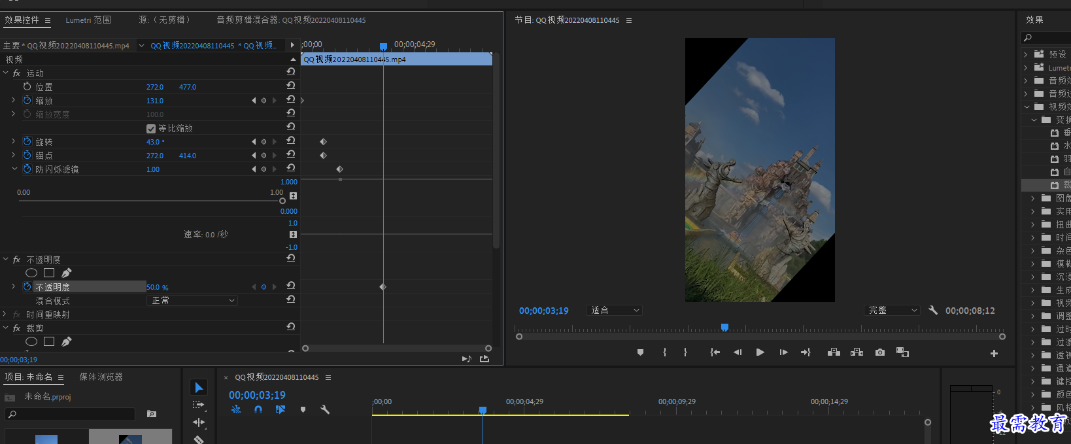The image size is (1071, 444).
Task: Reset the 旋转 parameter
Action: [291, 141]
